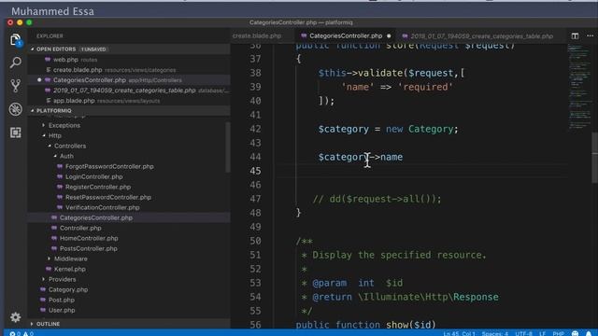Screen dimensions: 598x336
Task: Click errors and warnings status indicator
Action: [21, 333]
